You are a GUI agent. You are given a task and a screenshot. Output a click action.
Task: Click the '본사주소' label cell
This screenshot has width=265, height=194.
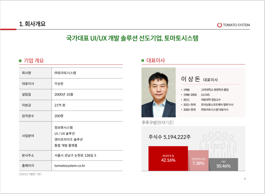coord(35,156)
